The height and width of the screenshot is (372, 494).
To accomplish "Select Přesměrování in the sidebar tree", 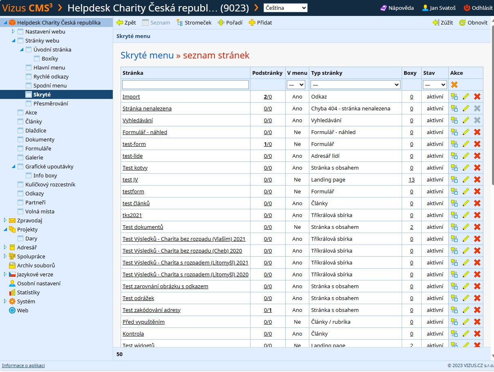I will (x=51, y=103).
